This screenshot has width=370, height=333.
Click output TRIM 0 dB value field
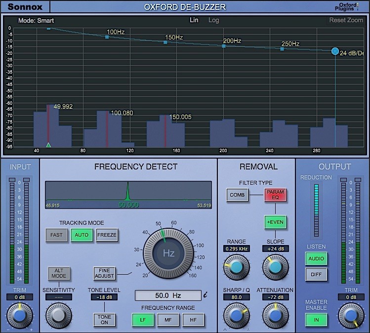[x=351, y=297]
